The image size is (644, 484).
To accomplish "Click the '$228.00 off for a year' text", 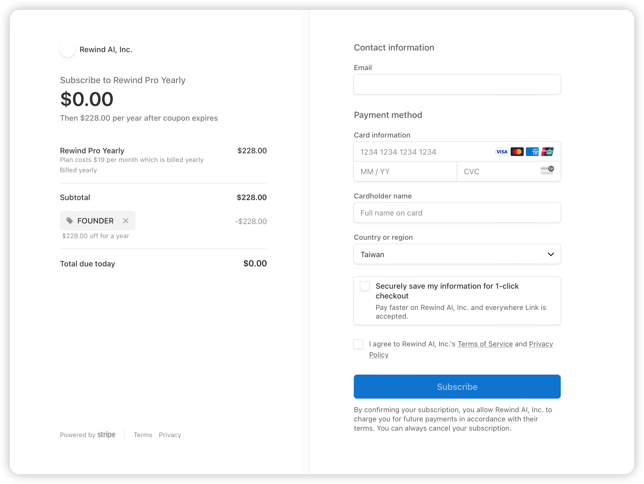I will [96, 236].
